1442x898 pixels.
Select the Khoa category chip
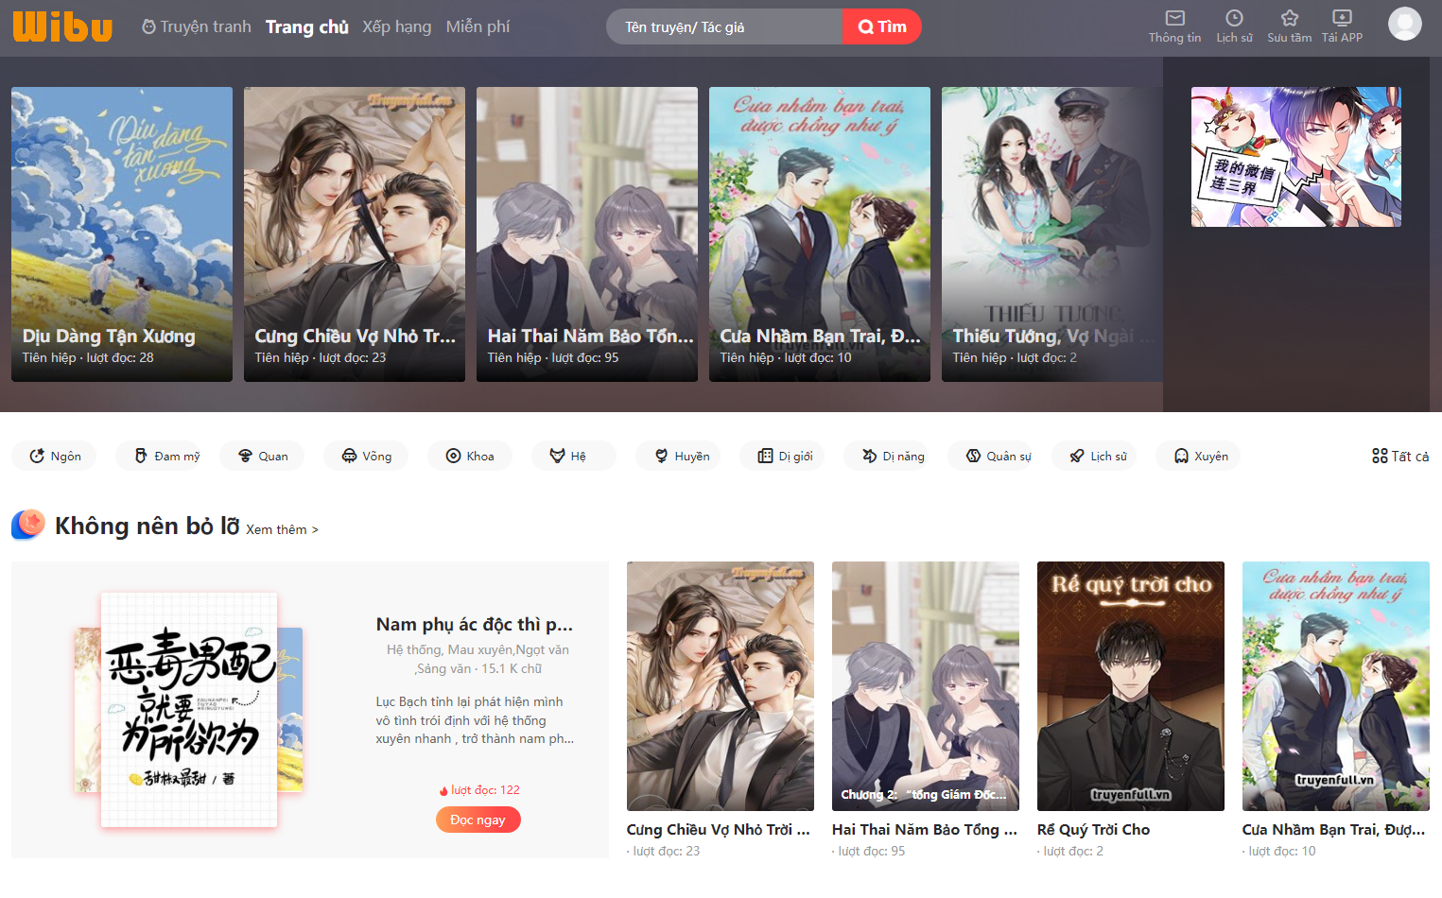pos(471,456)
